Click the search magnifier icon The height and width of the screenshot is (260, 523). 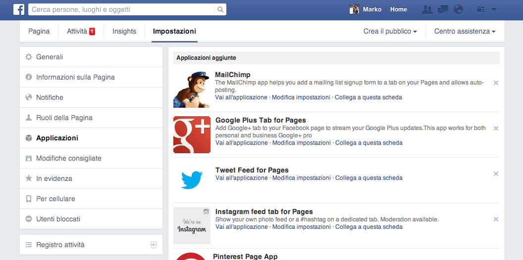(x=220, y=10)
